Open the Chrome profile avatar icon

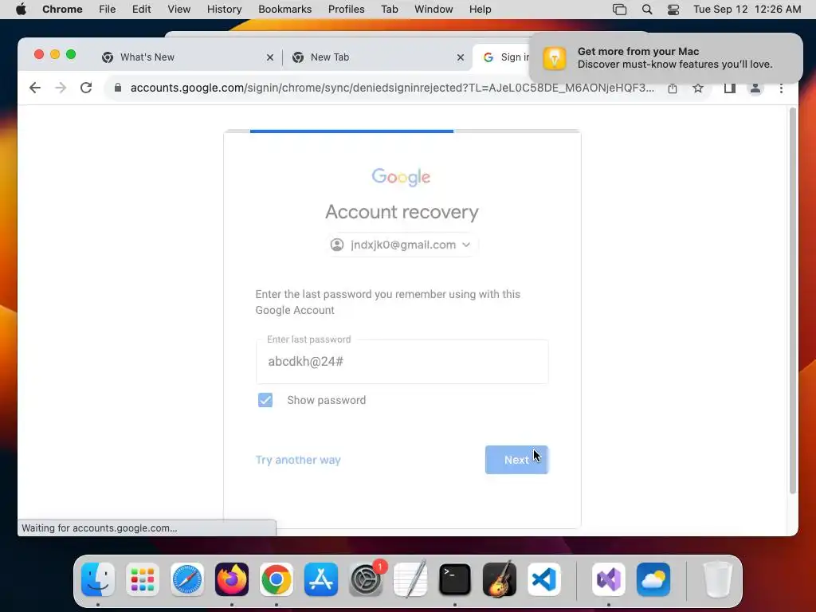(755, 88)
